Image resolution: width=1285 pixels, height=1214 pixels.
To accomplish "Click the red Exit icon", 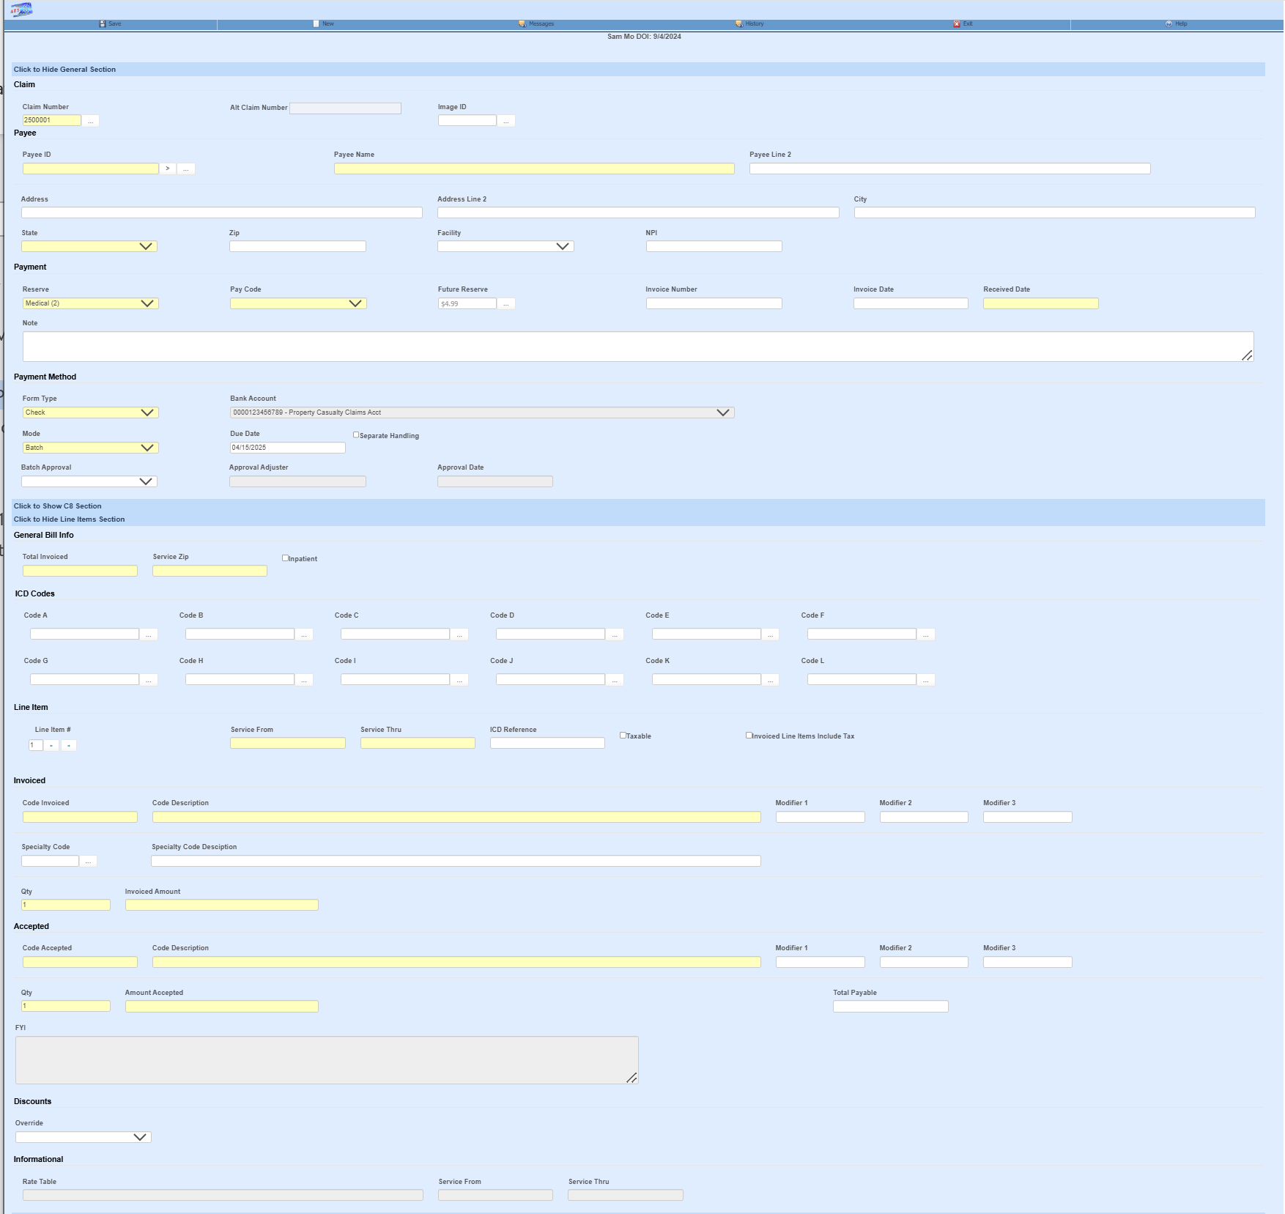I will point(957,24).
